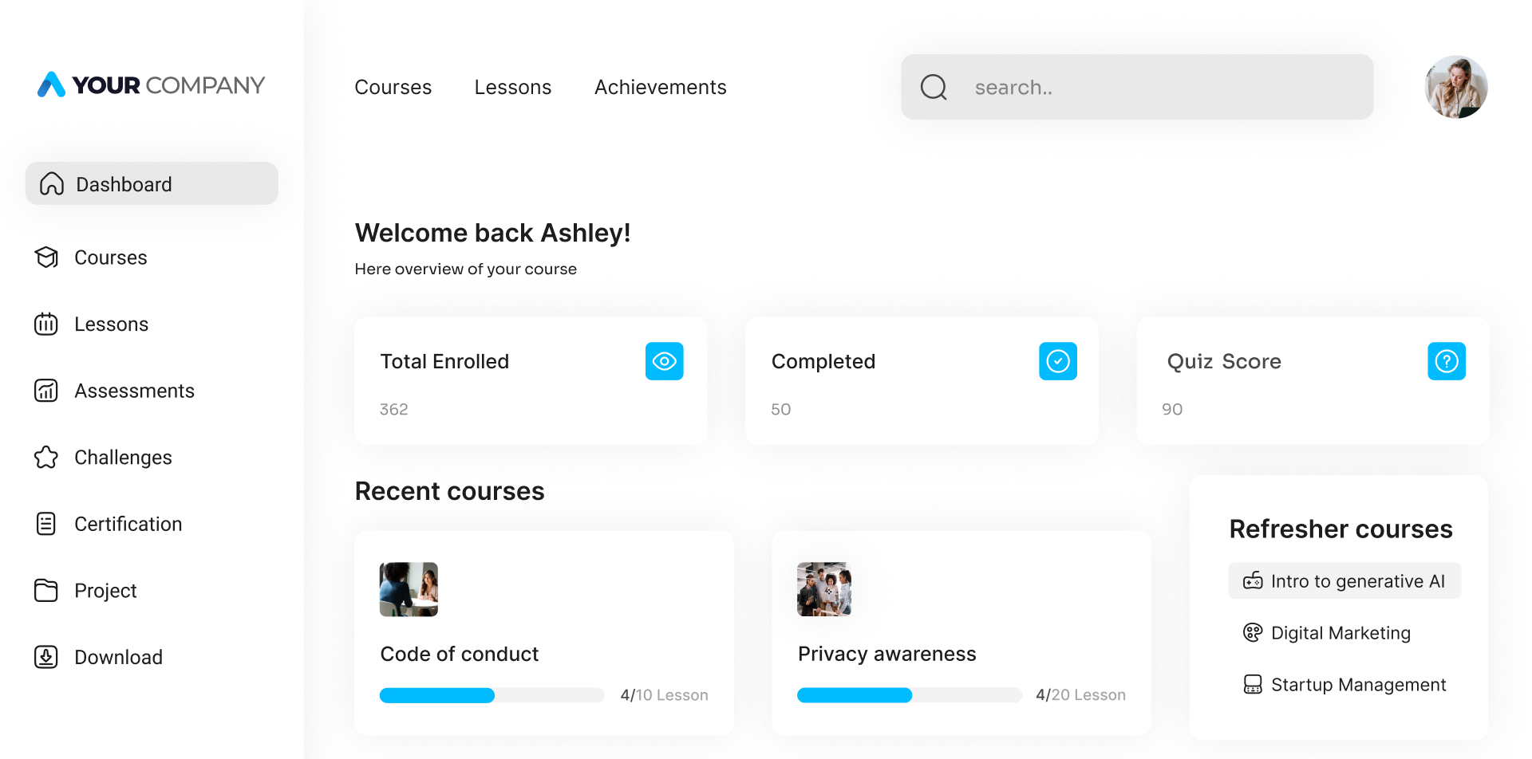Toggle the eye icon on Total Enrolled

[664, 361]
